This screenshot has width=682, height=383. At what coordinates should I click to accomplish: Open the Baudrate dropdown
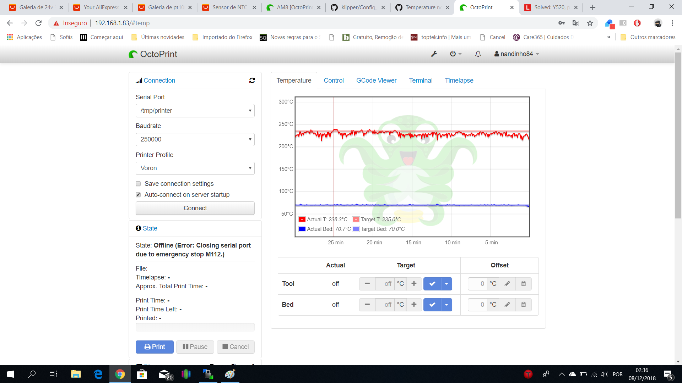point(195,139)
